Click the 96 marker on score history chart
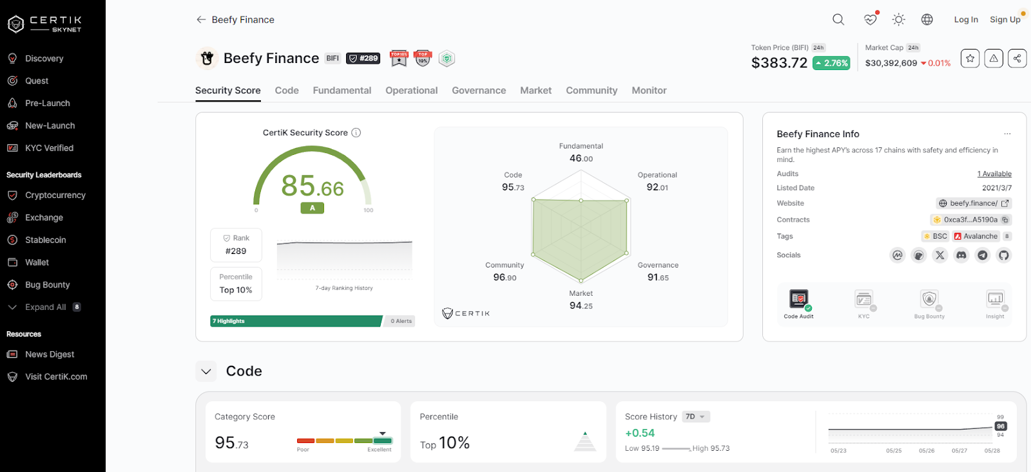Screen dimensions: 1031x472 coord(1001,426)
